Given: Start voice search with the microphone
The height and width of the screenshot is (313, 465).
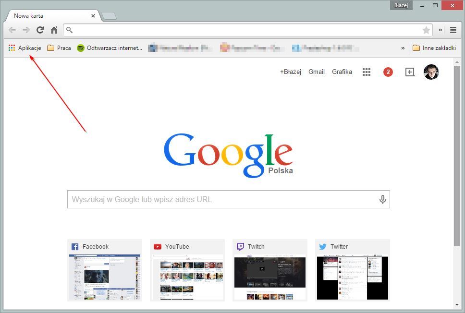Looking at the screenshot, I should [383, 199].
